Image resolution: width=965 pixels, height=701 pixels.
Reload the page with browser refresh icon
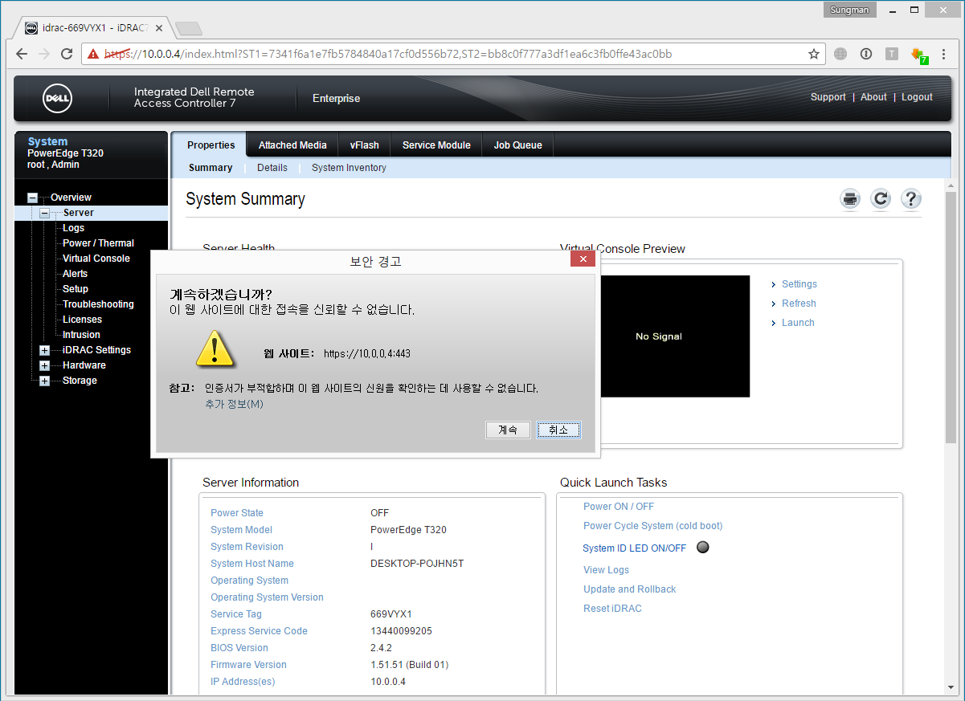(67, 54)
